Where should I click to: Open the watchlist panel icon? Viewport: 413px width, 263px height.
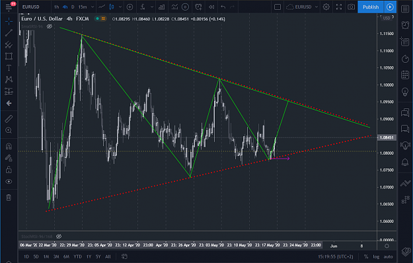[405, 9]
